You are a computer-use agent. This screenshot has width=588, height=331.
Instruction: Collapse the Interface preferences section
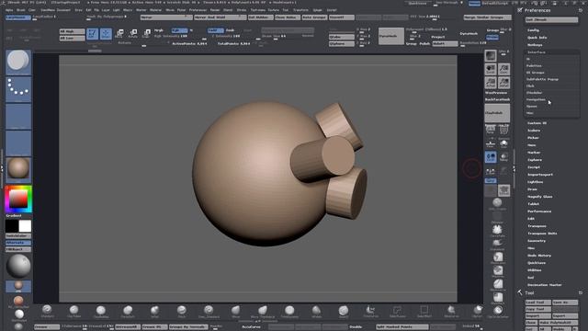click(x=537, y=52)
